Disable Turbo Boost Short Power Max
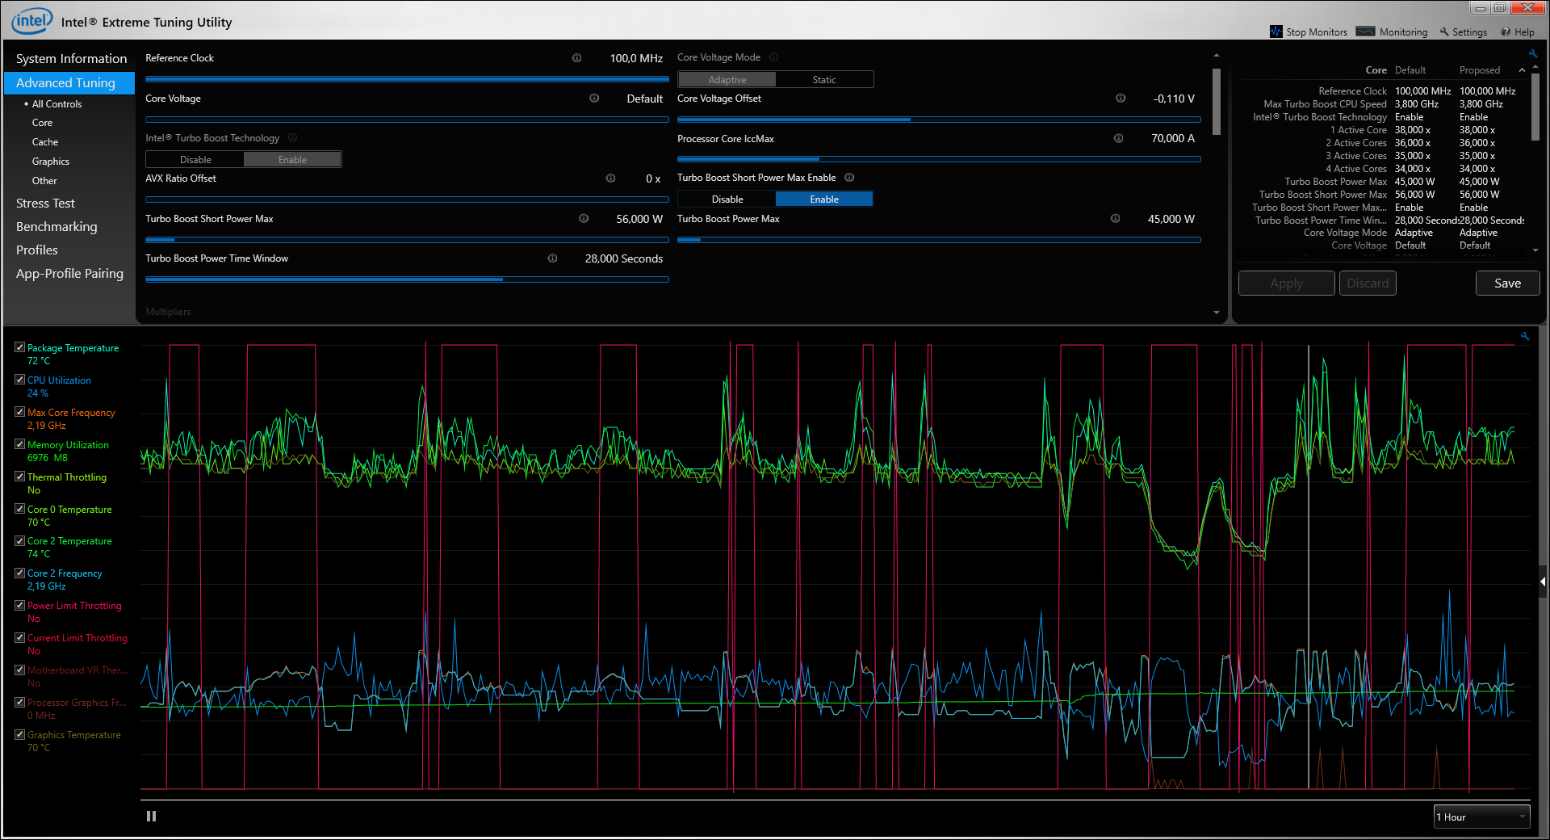The height and width of the screenshot is (840, 1550). [727, 199]
